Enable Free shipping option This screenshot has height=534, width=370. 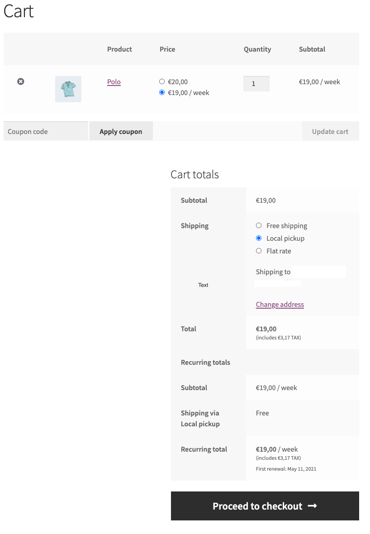pyautogui.click(x=258, y=225)
